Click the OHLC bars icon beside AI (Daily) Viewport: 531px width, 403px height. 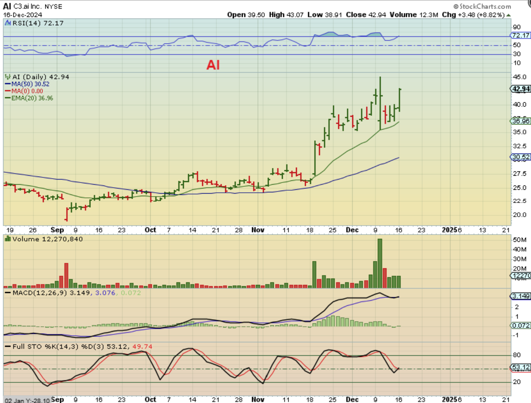coord(7,77)
